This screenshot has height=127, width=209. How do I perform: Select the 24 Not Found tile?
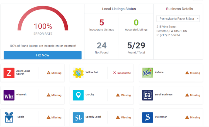pos(101,48)
